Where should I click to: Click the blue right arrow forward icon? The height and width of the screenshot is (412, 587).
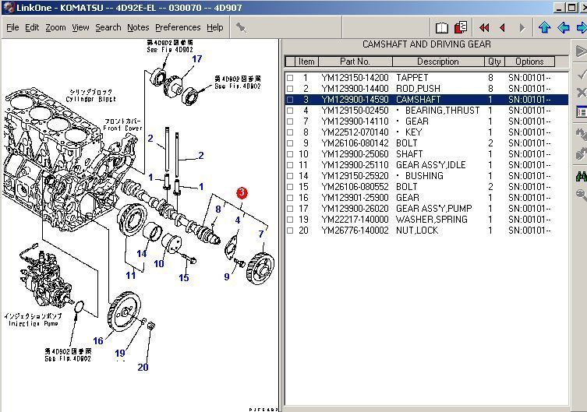point(582,27)
